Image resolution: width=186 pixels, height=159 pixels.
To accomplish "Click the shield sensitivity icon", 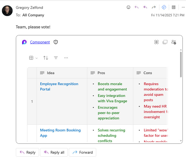I will [56, 42].
